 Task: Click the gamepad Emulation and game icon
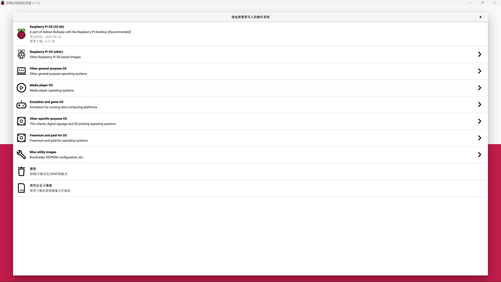tap(21, 104)
